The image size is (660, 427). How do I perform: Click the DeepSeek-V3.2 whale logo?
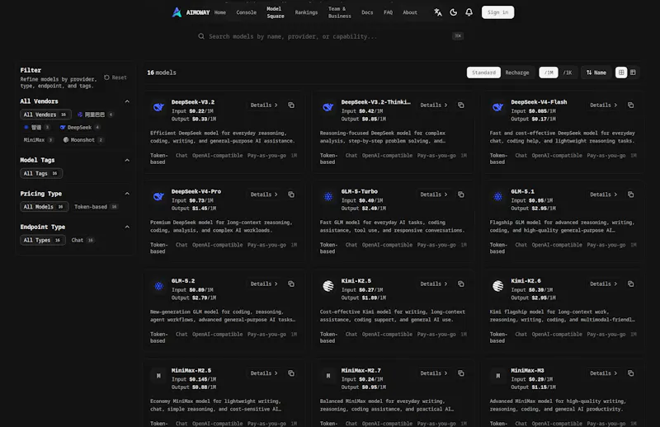(158, 107)
